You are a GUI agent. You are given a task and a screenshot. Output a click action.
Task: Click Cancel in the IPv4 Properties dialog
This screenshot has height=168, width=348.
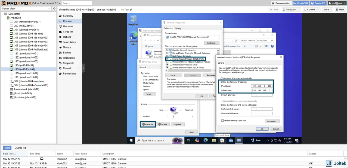click(276, 129)
